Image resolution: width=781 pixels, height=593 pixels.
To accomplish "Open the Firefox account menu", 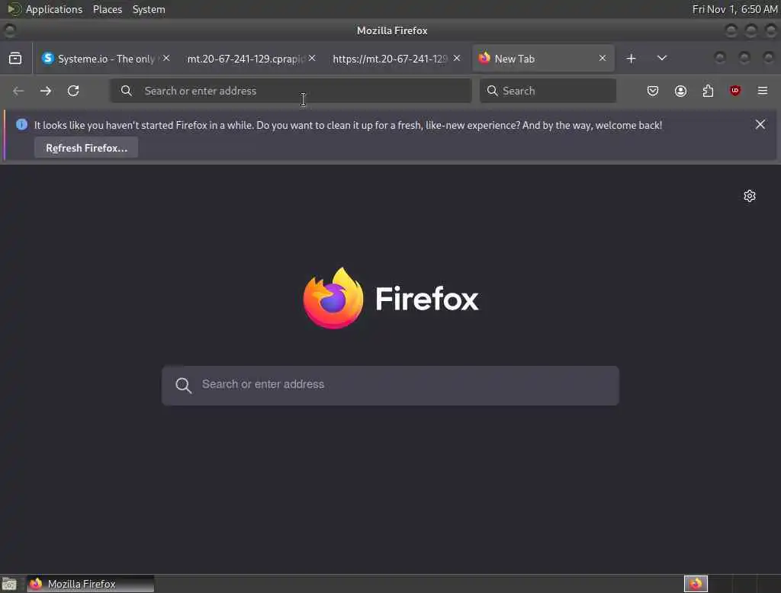I will pos(680,91).
